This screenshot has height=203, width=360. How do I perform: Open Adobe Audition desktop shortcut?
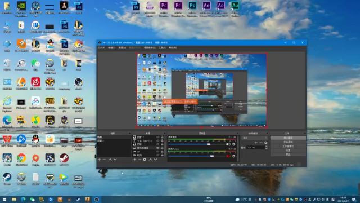(x=235, y=9)
